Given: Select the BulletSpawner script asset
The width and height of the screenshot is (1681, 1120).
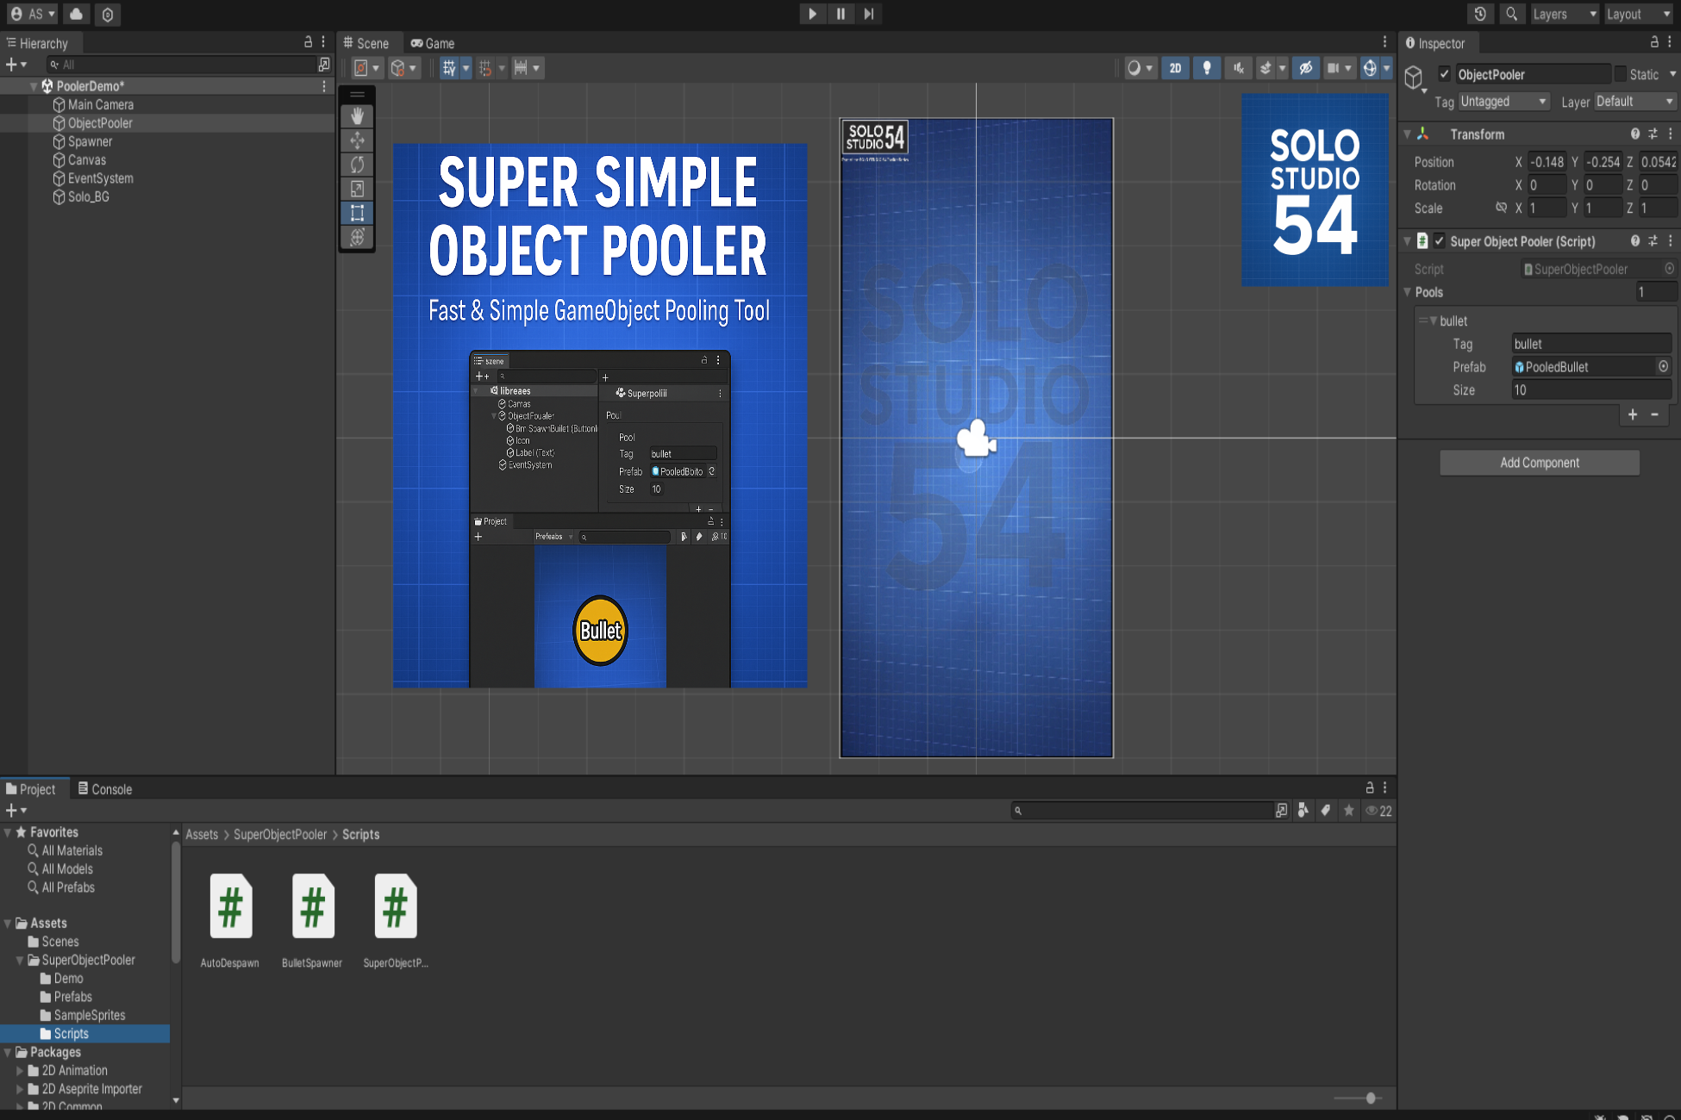Looking at the screenshot, I should [312, 921].
